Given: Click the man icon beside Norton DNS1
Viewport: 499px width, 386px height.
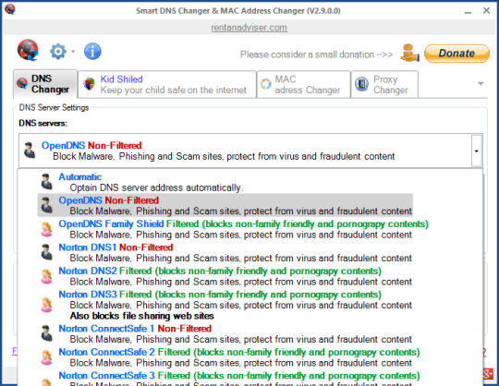Looking at the screenshot, I should pyautogui.click(x=47, y=252).
